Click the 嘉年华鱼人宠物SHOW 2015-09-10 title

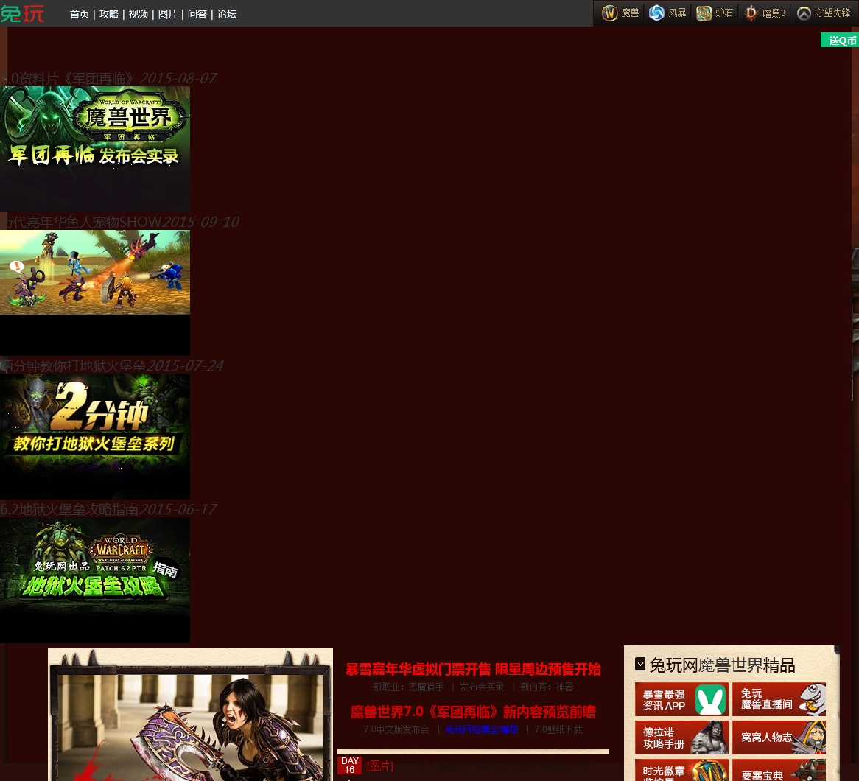tap(120, 222)
